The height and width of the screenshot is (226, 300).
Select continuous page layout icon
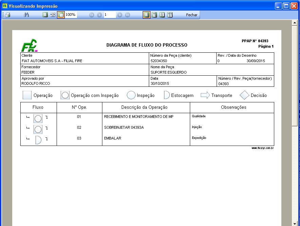coord(154,15)
